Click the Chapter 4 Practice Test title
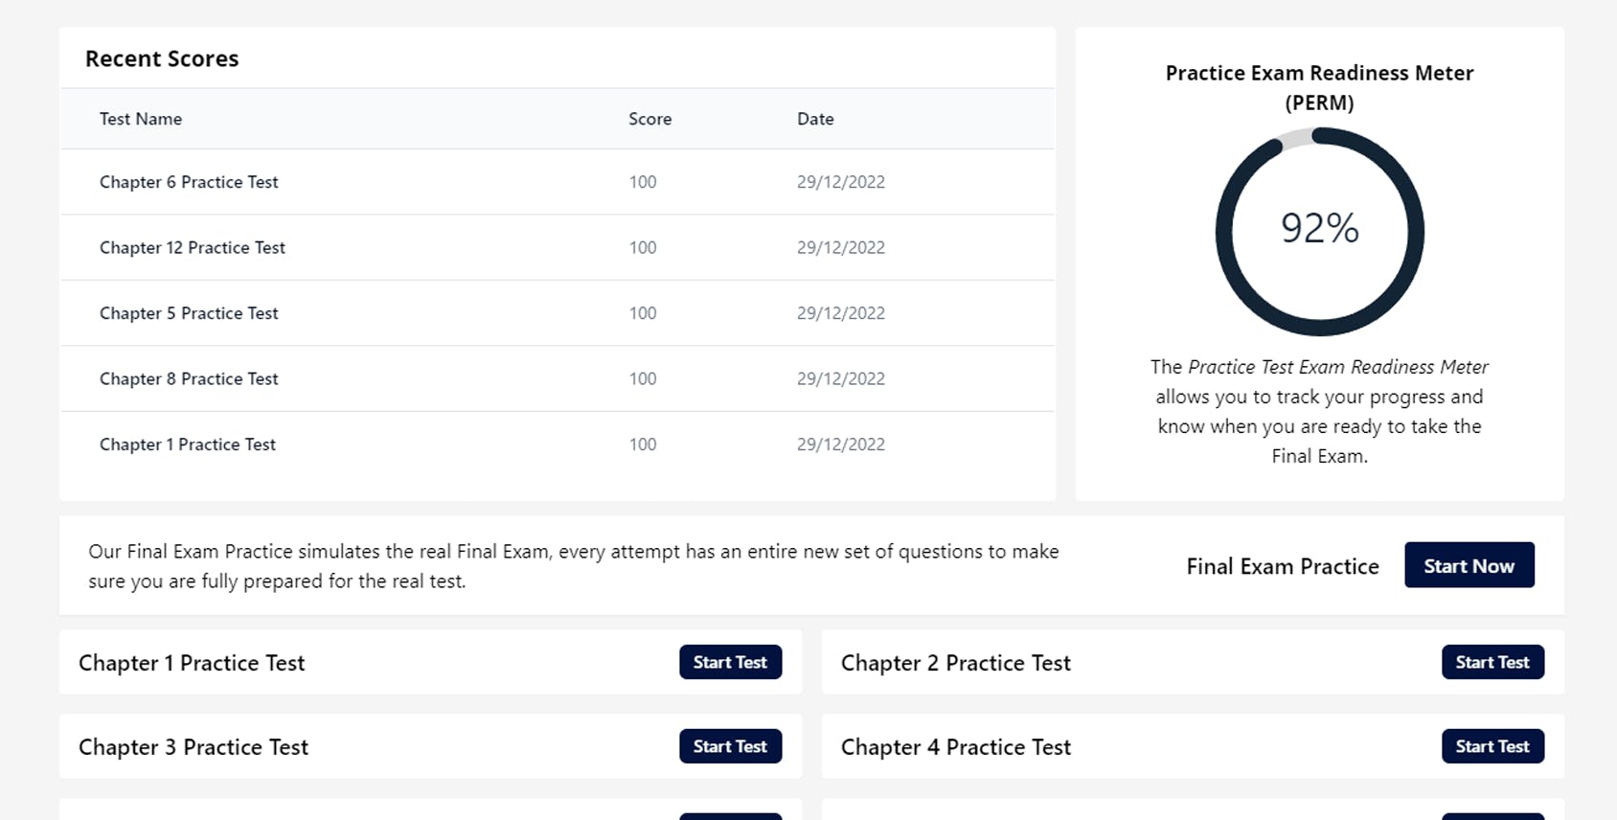The height and width of the screenshot is (820, 1617). 955,747
